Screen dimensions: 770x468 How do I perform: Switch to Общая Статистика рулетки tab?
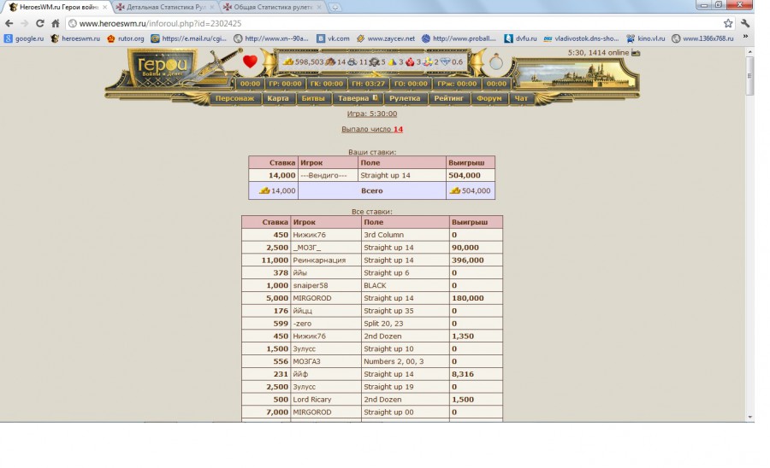pos(273,8)
